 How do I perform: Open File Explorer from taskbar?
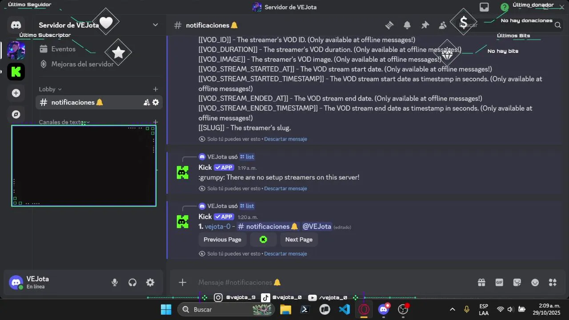[x=285, y=309]
